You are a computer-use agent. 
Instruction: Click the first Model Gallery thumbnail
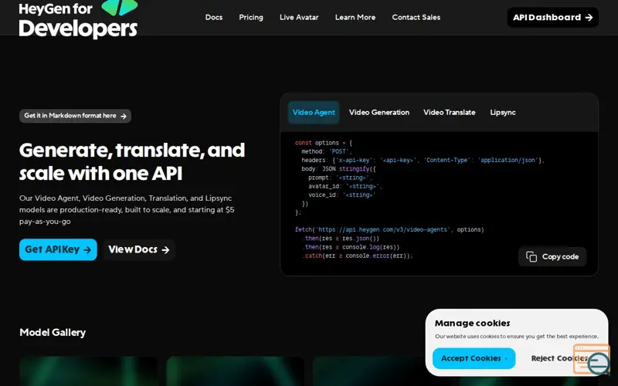click(x=89, y=371)
